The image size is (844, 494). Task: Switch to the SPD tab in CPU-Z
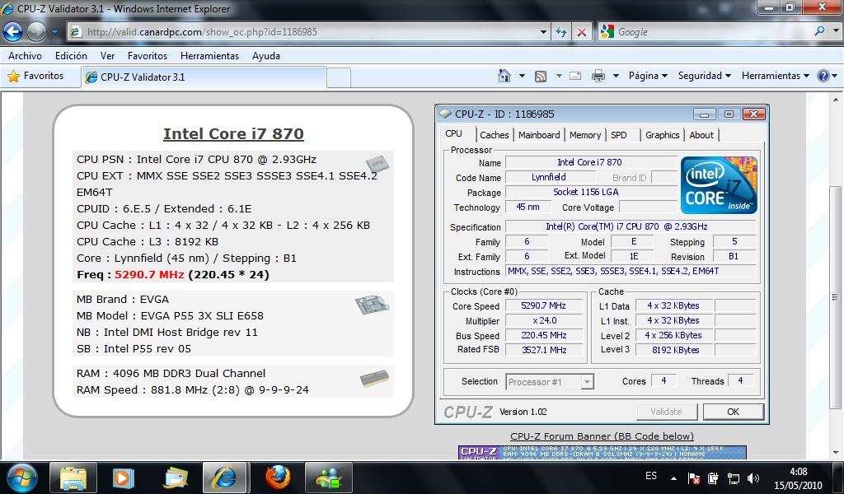619,135
